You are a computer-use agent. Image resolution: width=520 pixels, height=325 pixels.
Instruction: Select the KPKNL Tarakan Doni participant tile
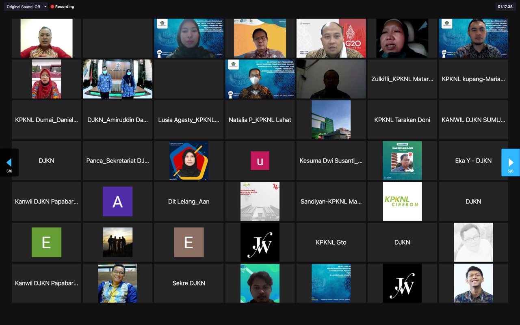tap(402, 120)
